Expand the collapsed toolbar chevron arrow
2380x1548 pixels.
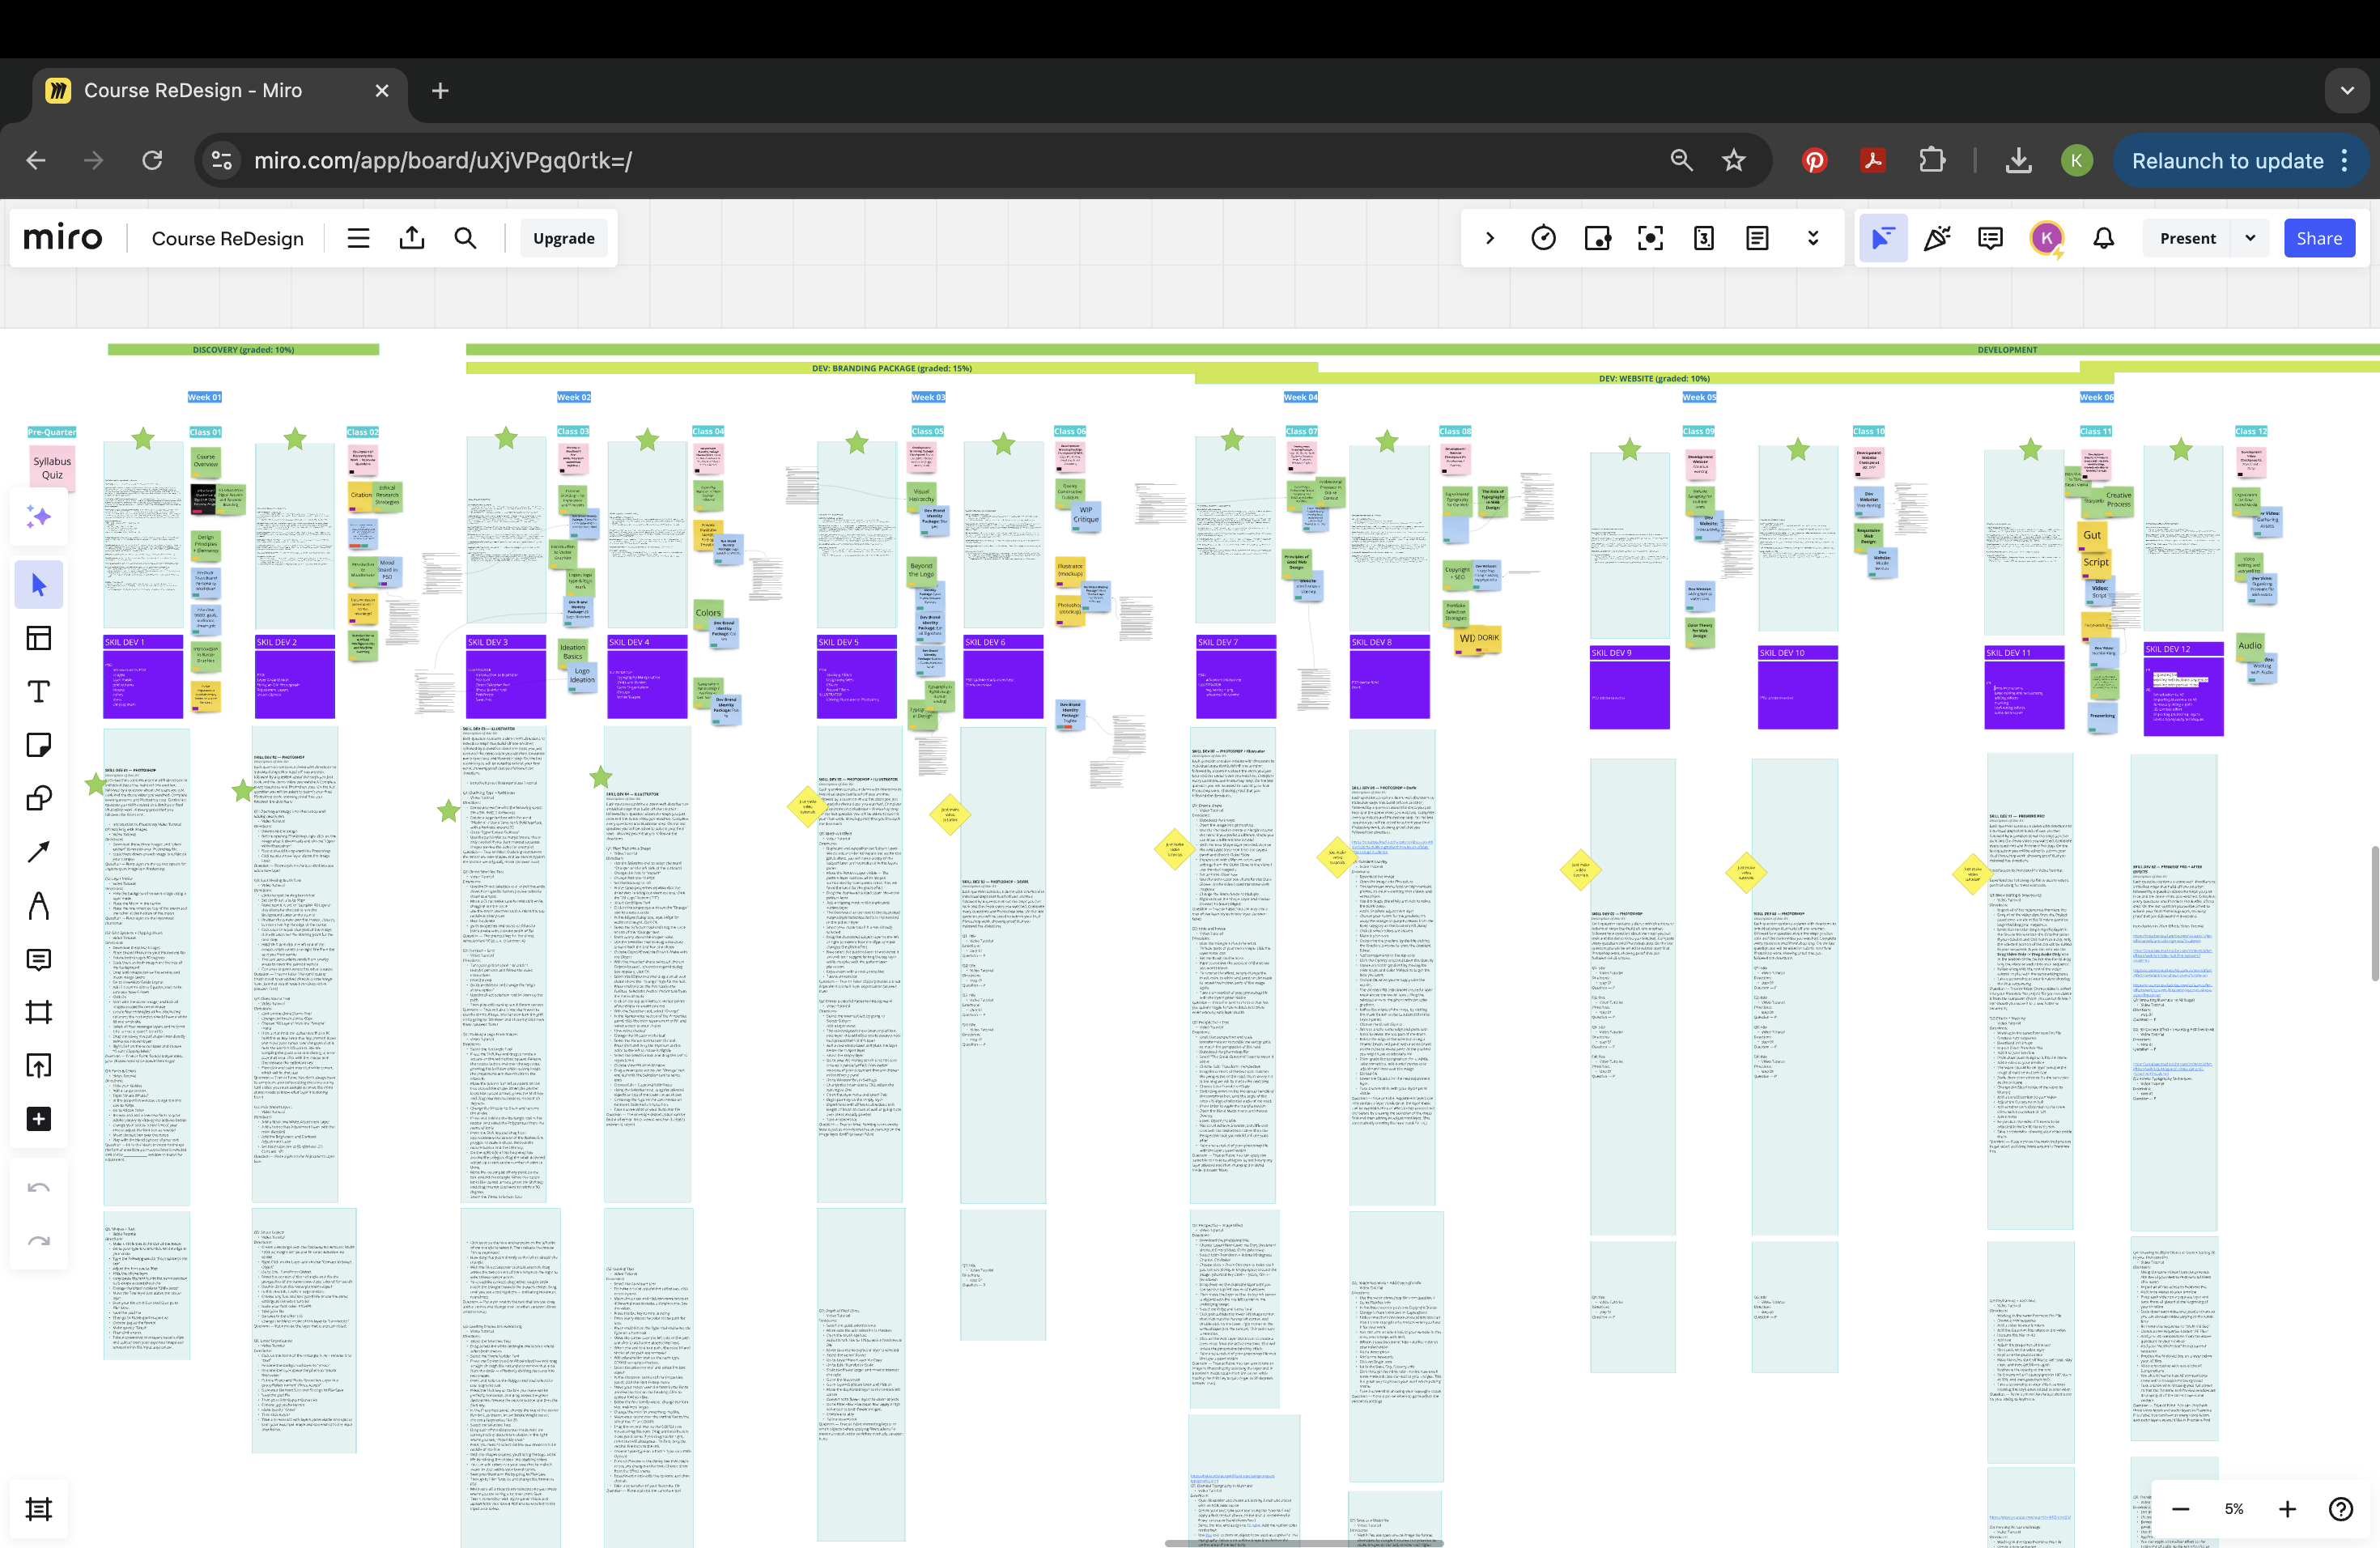coord(1490,238)
